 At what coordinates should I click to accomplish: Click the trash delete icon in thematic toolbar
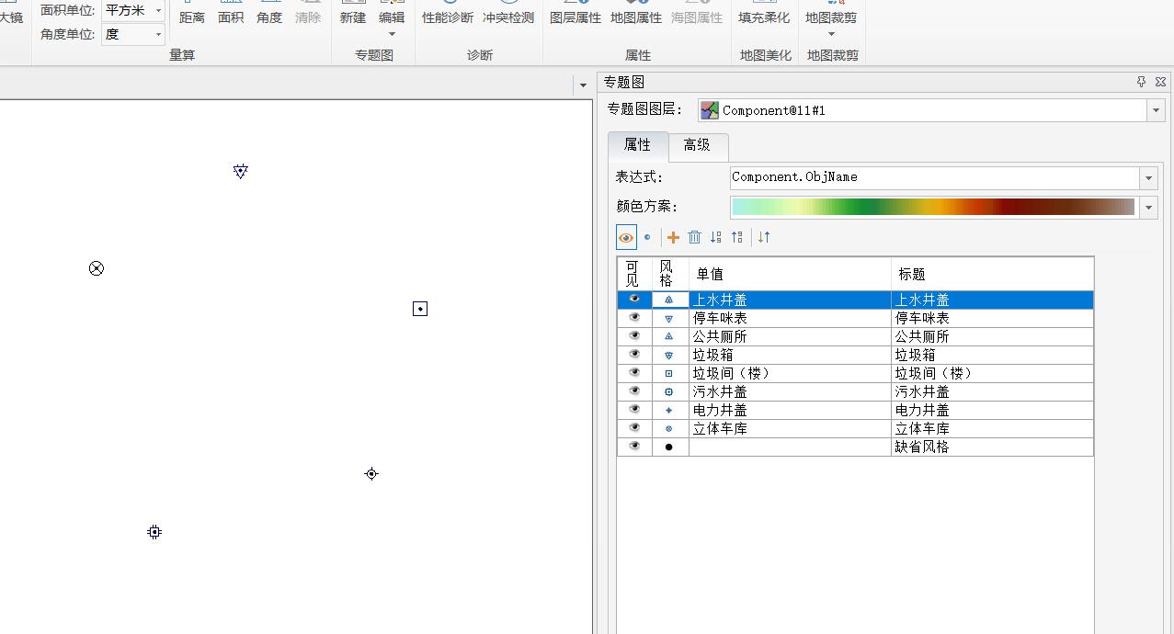tap(694, 237)
